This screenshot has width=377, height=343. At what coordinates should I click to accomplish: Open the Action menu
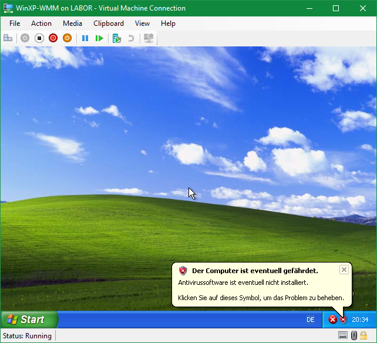coord(41,23)
